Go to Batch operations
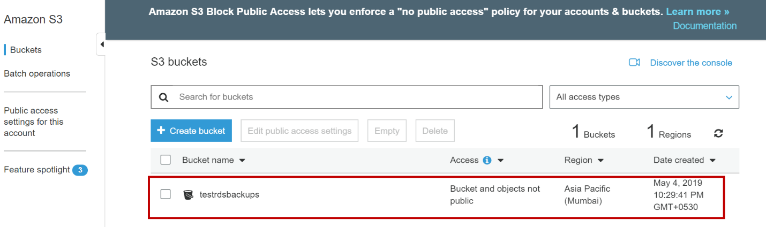766x227 pixels. 37,73
